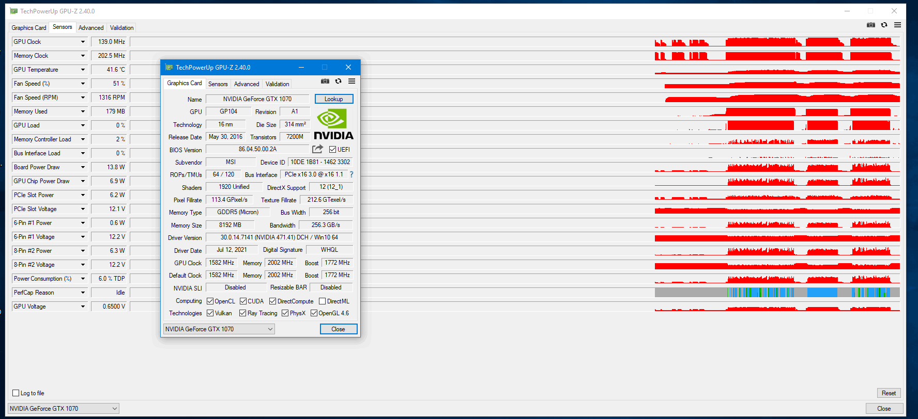The height and width of the screenshot is (419, 918).
Task: Click the Driver Version field value
Action: click(279, 237)
